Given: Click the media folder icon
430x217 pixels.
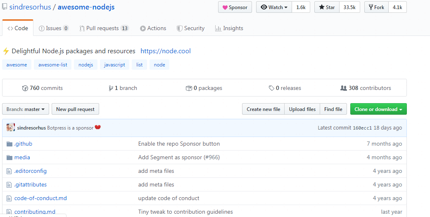Looking at the screenshot, I should 10,158.
